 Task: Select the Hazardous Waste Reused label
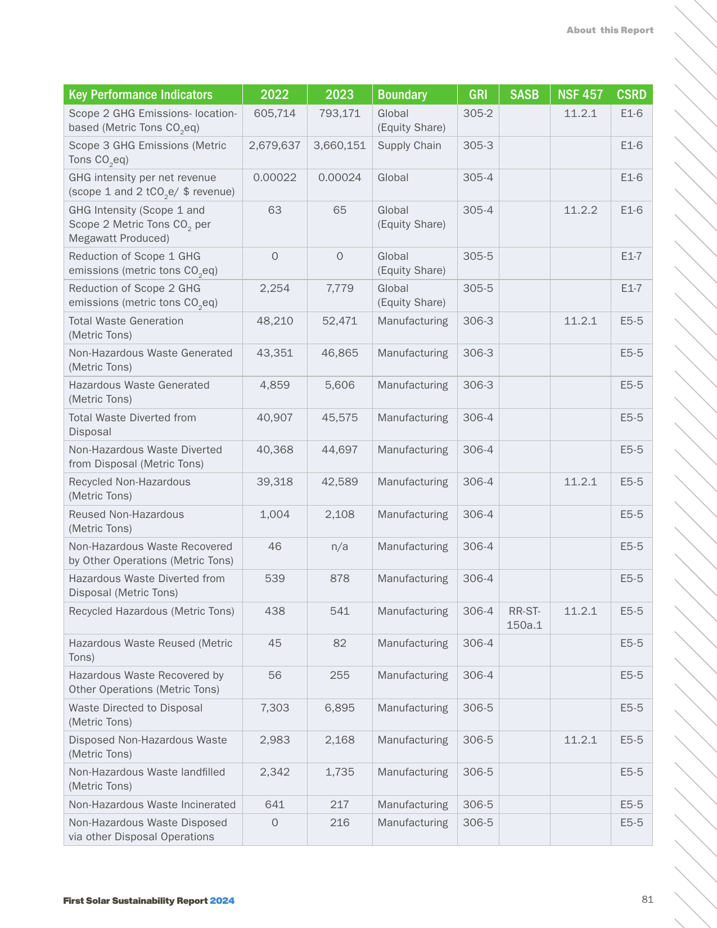click(x=151, y=650)
